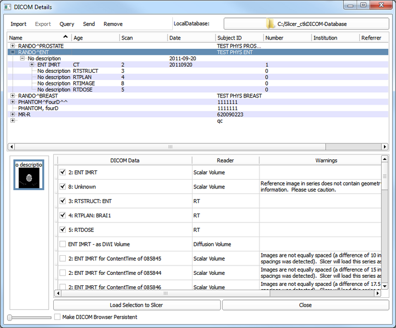Click the Subject ID column header
Screen dimensions: 396x328
(x=229, y=38)
